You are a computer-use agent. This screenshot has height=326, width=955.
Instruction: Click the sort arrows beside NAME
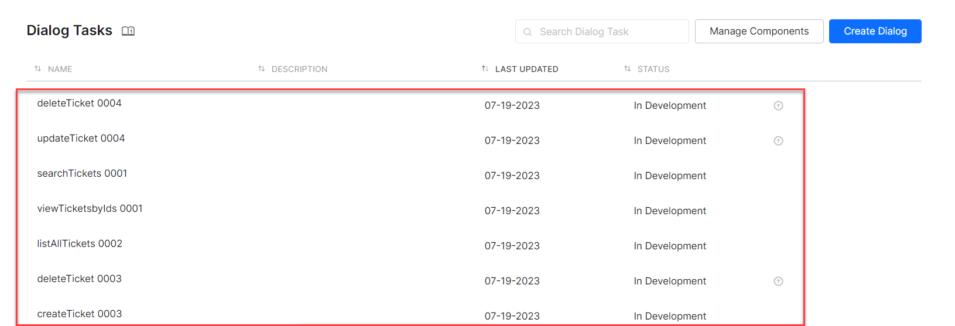click(37, 69)
